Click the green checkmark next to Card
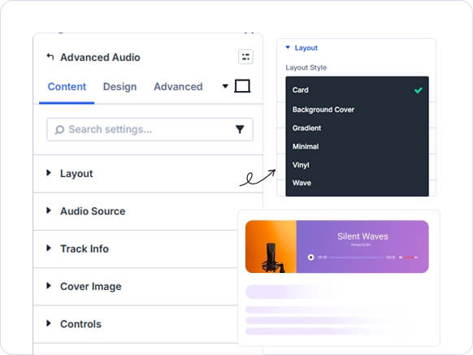Viewport: 473px width, 355px height. [x=418, y=90]
